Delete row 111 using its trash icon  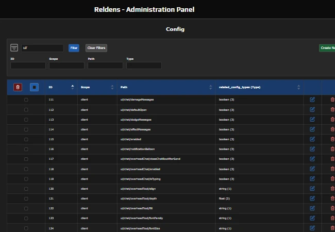[332, 100]
